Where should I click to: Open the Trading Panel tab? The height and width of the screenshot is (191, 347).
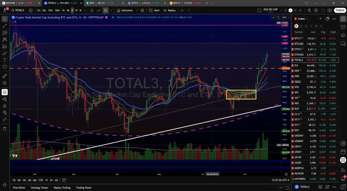click(84, 188)
